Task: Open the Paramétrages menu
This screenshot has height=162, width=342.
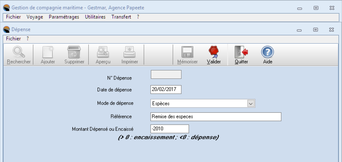Action: [64, 17]
